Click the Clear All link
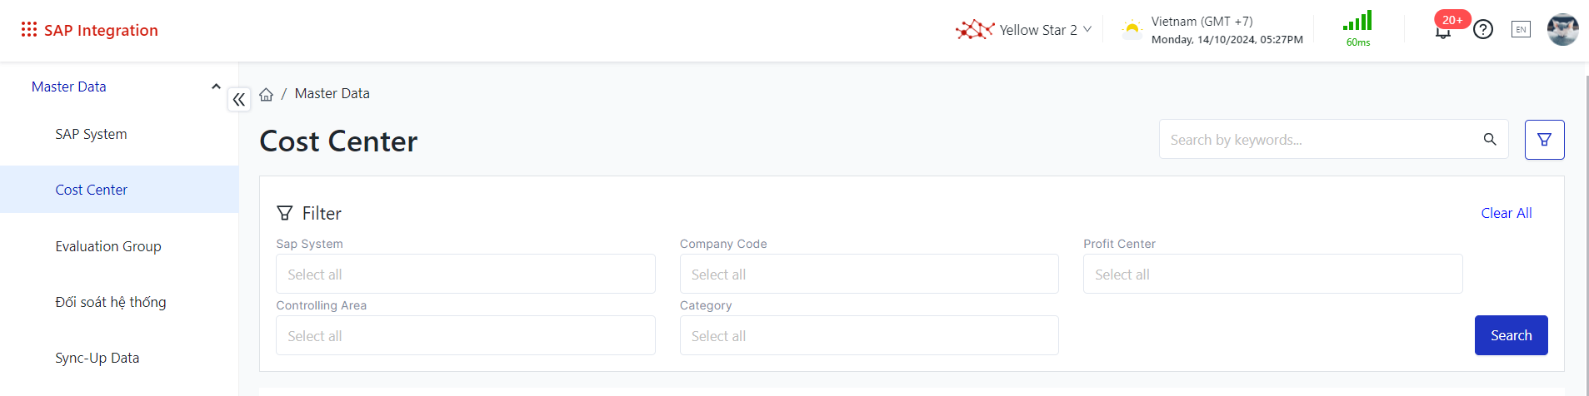Image resolution: width=1589 pixels, height=396 pixels. click(x=1506, y=213)
